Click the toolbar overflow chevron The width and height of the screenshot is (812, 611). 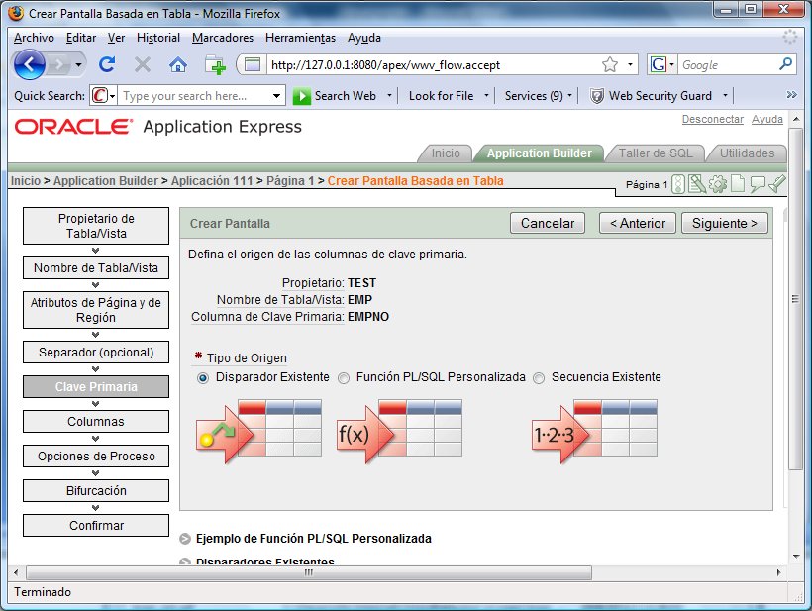[x=791, y=95]
